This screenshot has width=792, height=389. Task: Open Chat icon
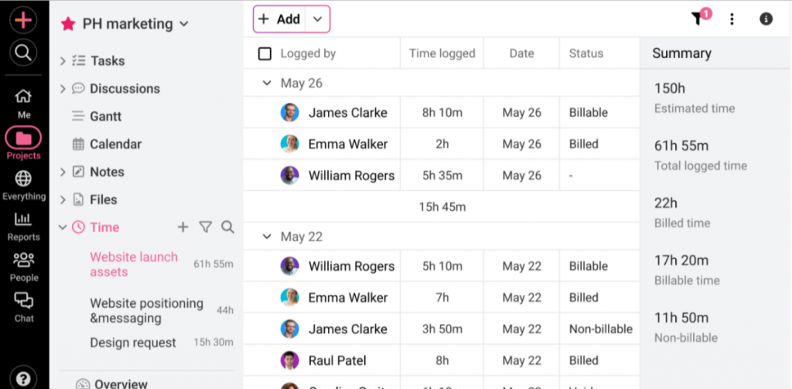pos(24,301)
